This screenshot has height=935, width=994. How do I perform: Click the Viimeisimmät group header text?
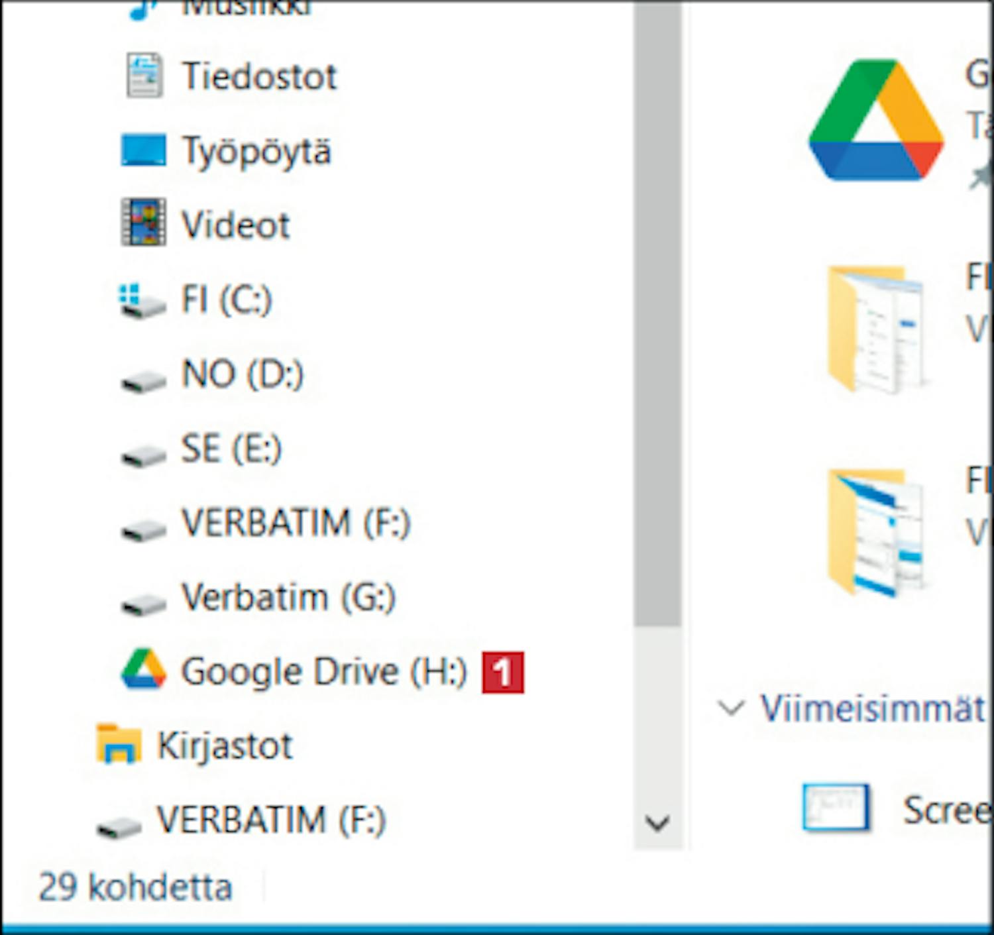pos(871,708)
